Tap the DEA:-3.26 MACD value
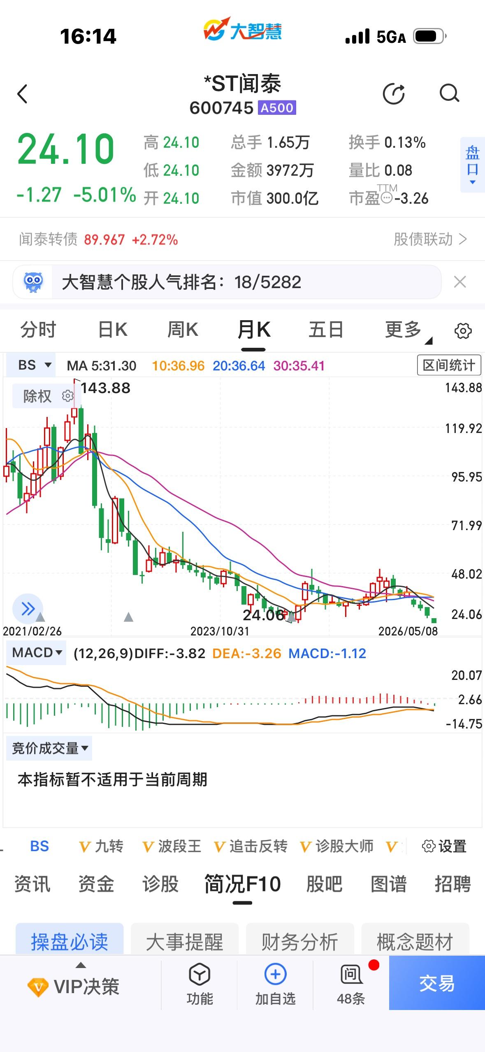This screenshot has height=1052, width=485. [x=247, y=653]
